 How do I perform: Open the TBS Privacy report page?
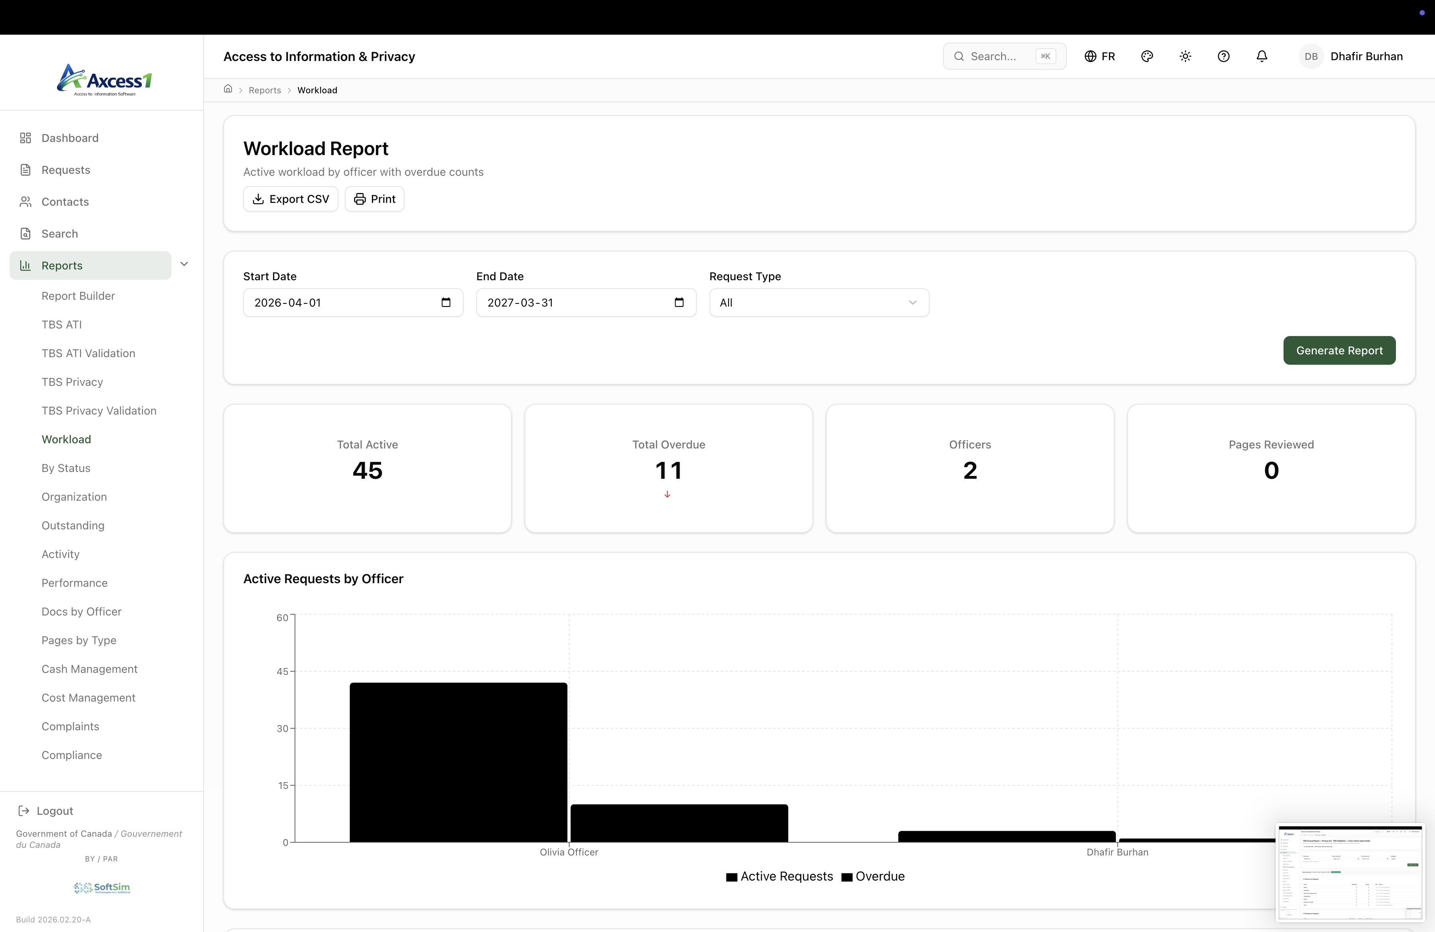pos(73,381)
